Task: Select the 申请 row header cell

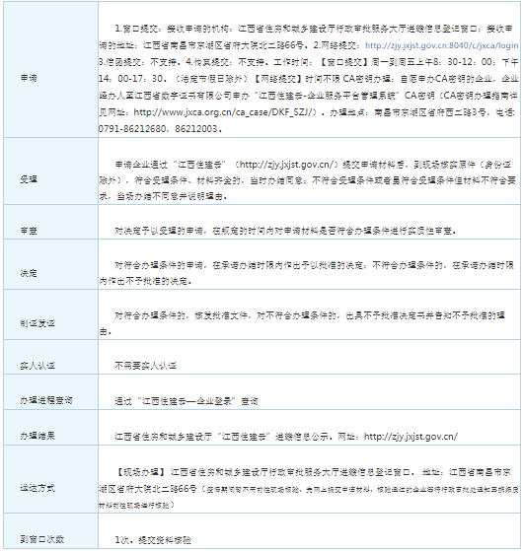Action: pos(50,70)
